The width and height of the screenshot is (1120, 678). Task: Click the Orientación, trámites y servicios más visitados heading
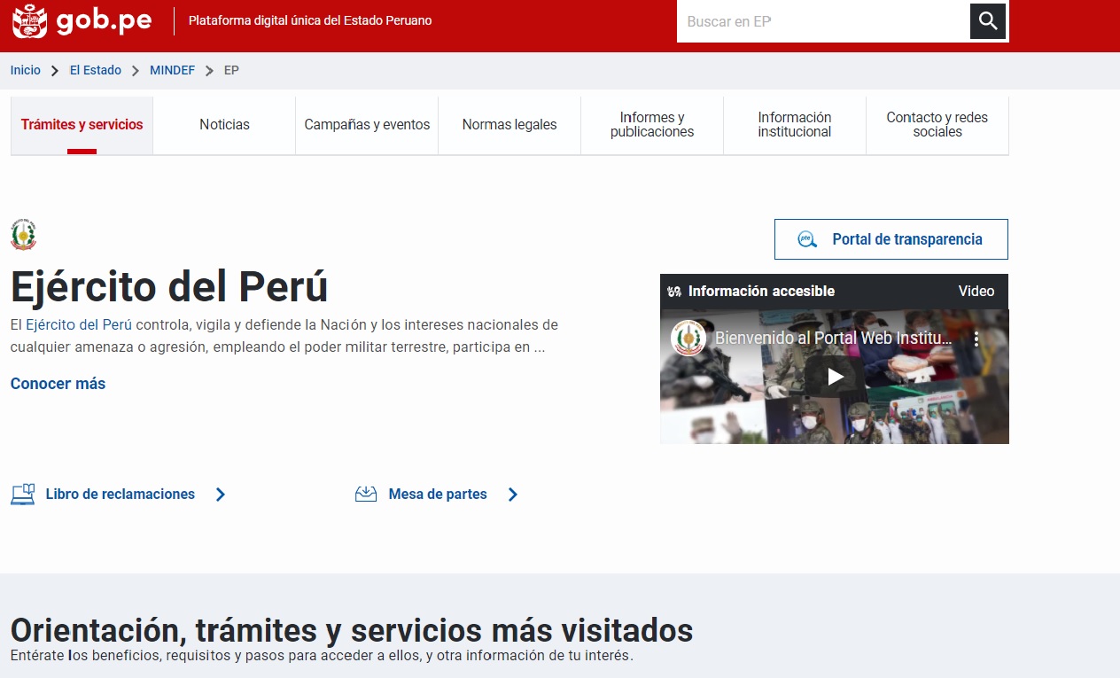[352, 630]
